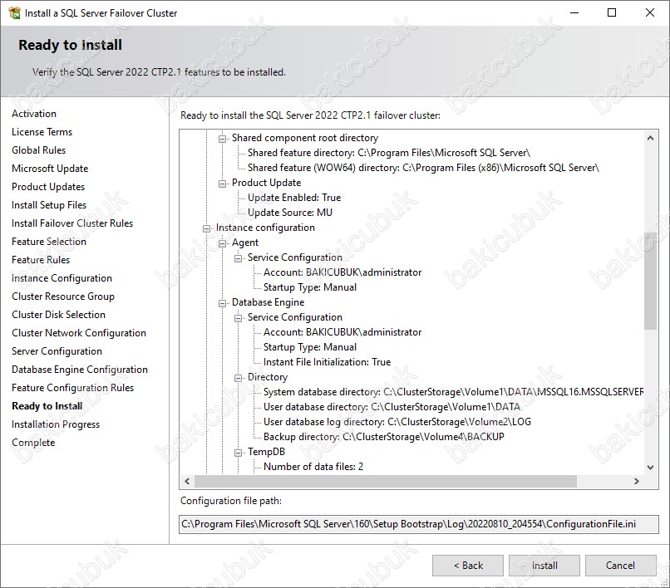Select the Global Rules step
670x588 pixels.
[39, 150]
